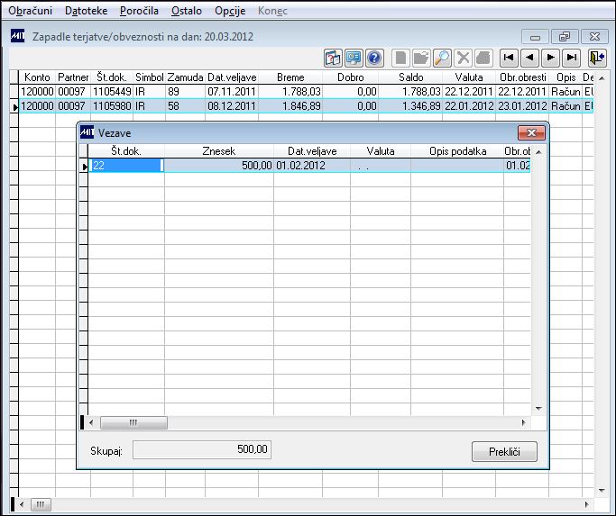Screen dimensions: 616x516
Task: Open the magnifying glass search tool
Action: (x=442, y=58)
